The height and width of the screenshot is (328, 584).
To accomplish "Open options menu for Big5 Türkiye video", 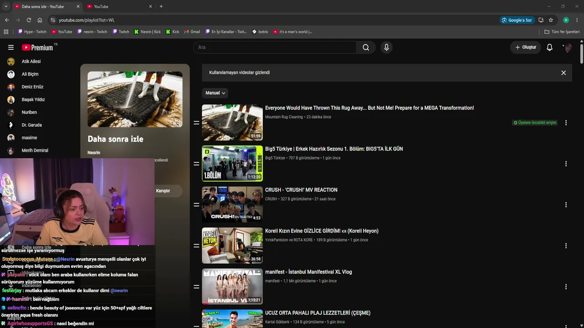I will click(x=566, y=164).
